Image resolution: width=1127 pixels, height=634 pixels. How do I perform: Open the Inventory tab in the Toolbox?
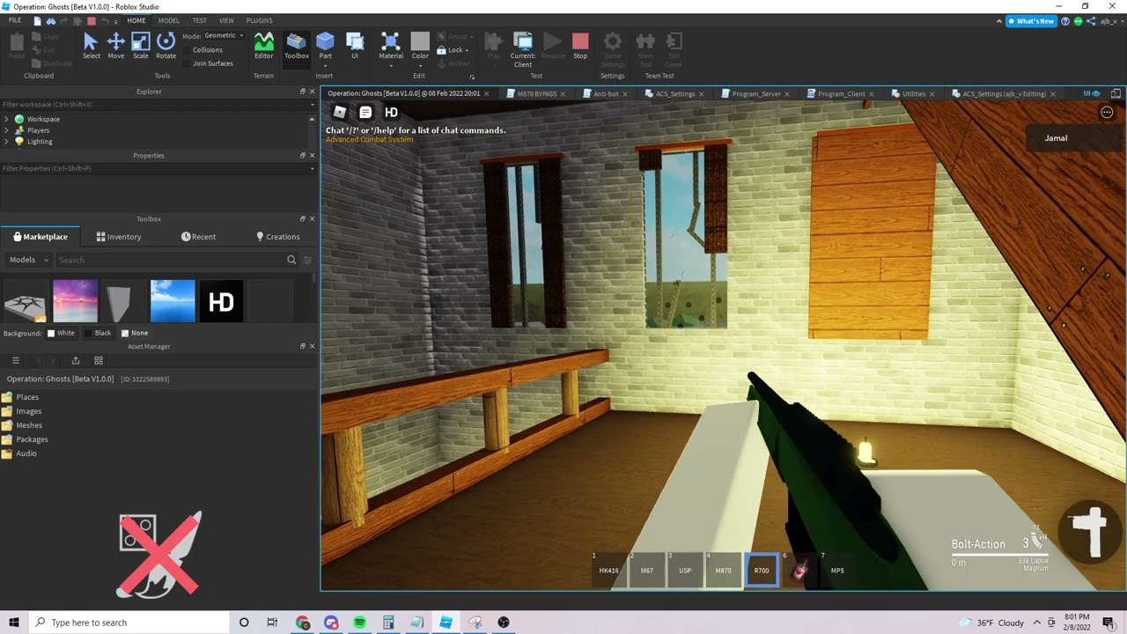[119, 237]
